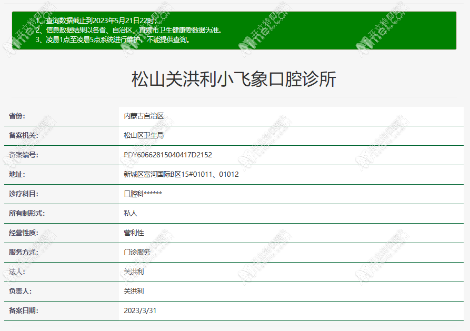
Task: Click the page title 松山关洪利小飞象口腔诊所
Action: [235, 77]
